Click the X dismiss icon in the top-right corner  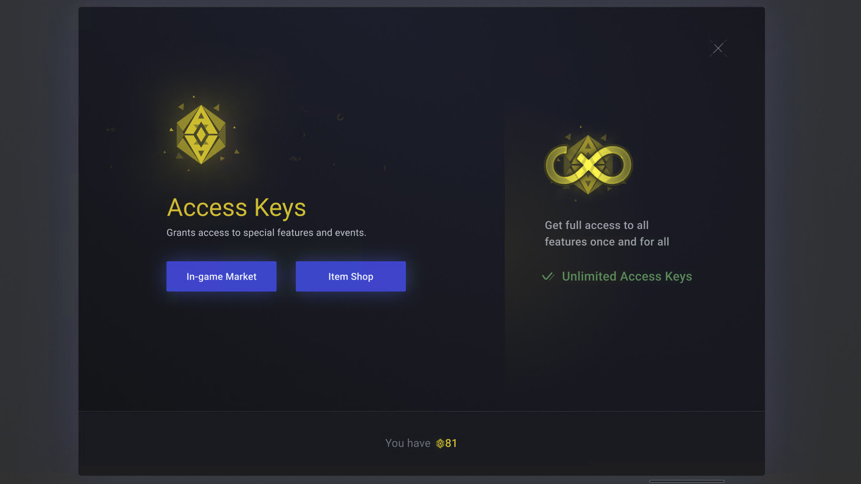718,48
